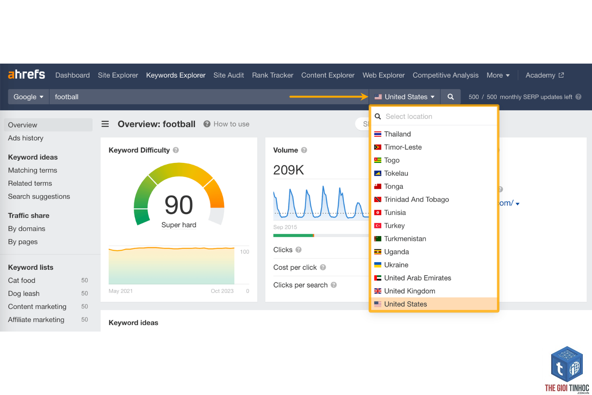Click help icon next to Clicks

point(298,250)
